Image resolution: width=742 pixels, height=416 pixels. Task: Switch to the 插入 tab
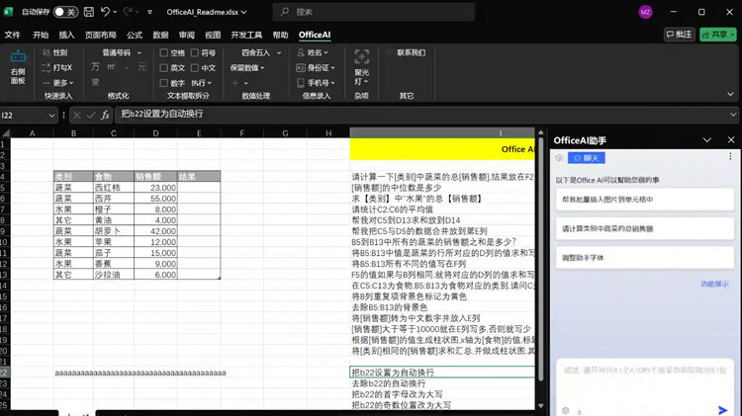pos(66,35)
